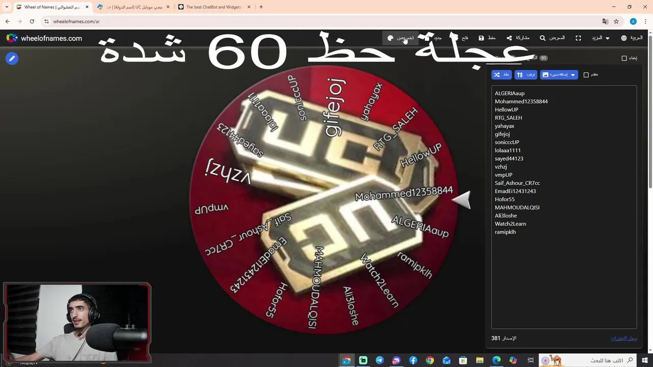Viewport: 653px width, 367px height.
Task: Click the blue pencil edit icon
Action: [x=12, y=59]
